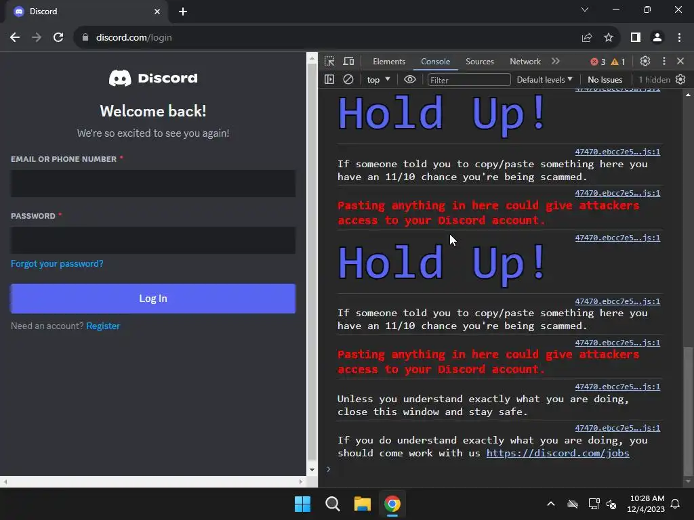The height and width of the screenshot is (520, 694).
Task: Open taskbar clock and date
Action: coord(646,504)
